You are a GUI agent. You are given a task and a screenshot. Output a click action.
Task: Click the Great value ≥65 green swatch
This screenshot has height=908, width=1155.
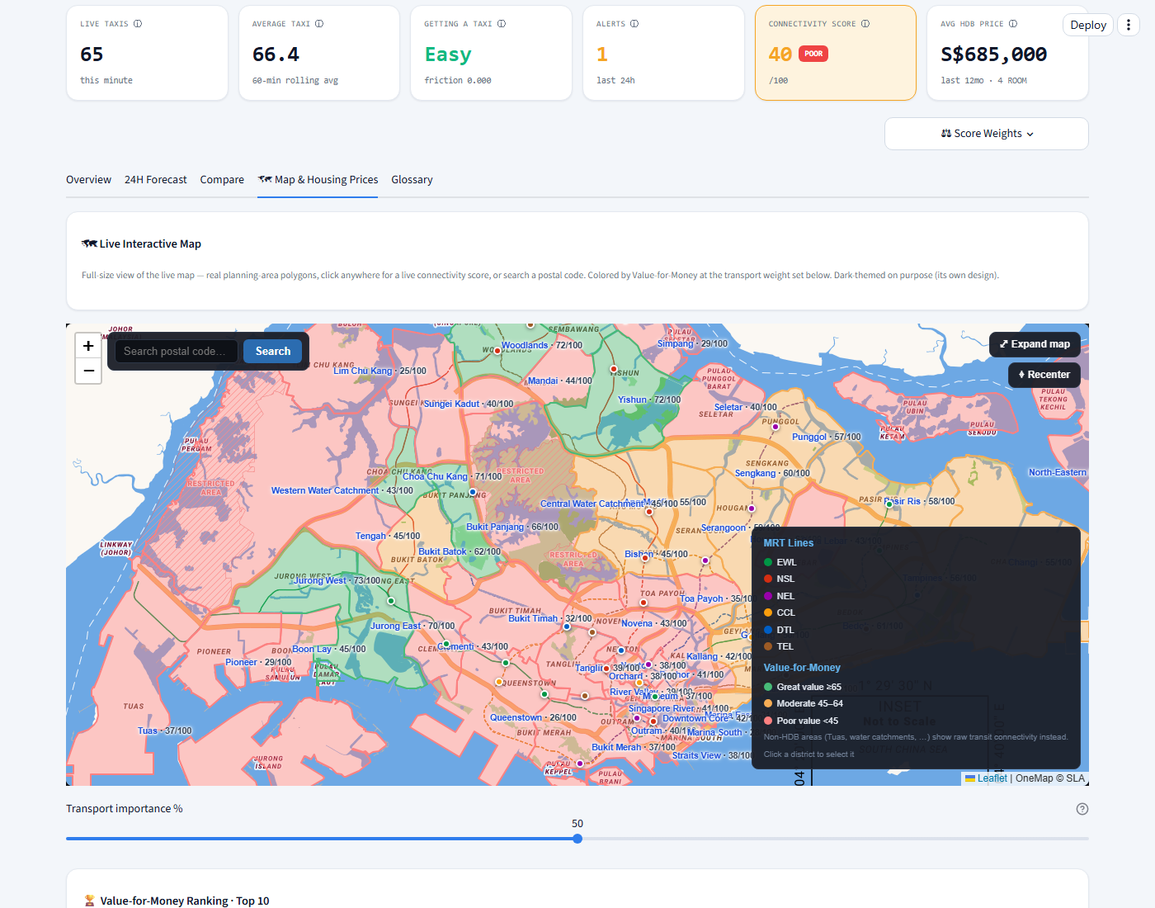click(x=768, y=687)
